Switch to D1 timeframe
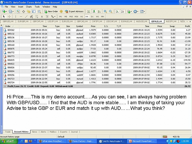This screenshot has width=192, height=144. [x=92, y=17]
